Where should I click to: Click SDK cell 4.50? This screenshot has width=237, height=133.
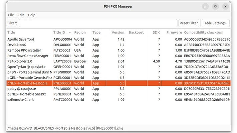coord(156,61)
